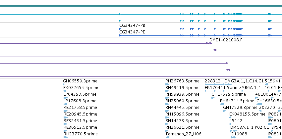
Task: Select RE20945.5prime in the EST track
Action: 80,114
